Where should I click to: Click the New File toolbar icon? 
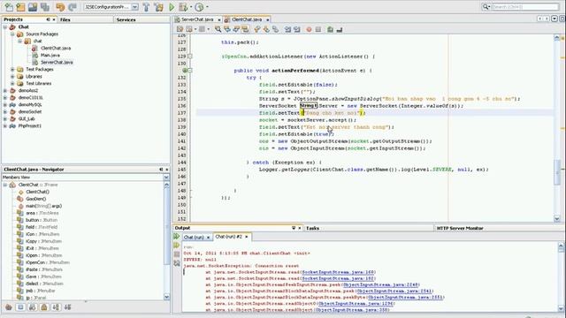pos(9,7)
